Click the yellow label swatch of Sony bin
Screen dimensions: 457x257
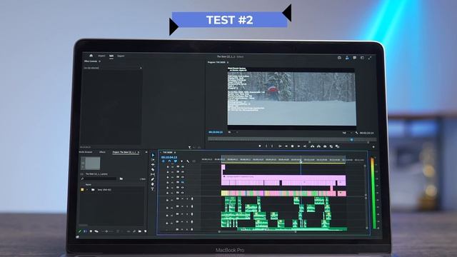82,190
